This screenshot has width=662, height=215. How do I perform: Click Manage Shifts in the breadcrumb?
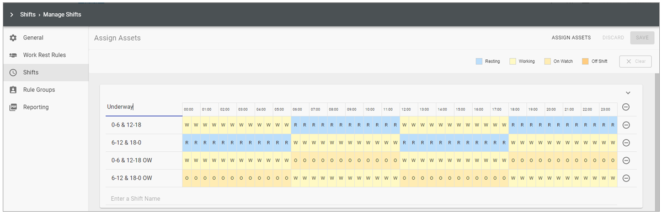[x=62, y=15]
